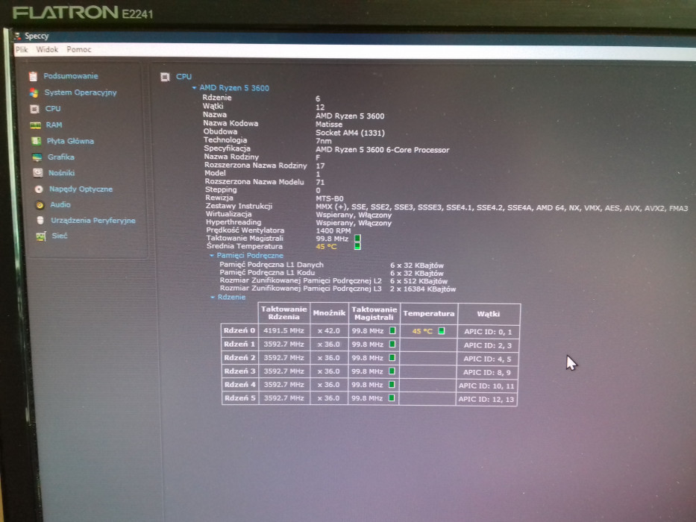The image size is (696, 522).
Task: Open Nośniki storage section
Action: [x=61, y=173]
